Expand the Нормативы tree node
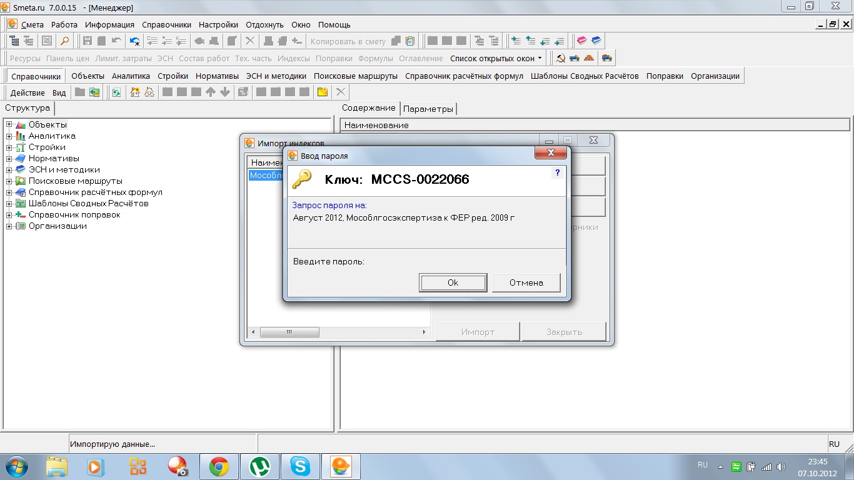854x480 pixels. click(x=9, y=159)
